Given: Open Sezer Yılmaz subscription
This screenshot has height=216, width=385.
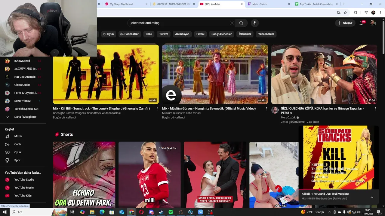Looking at the screenshot, I should pos(23,101).
